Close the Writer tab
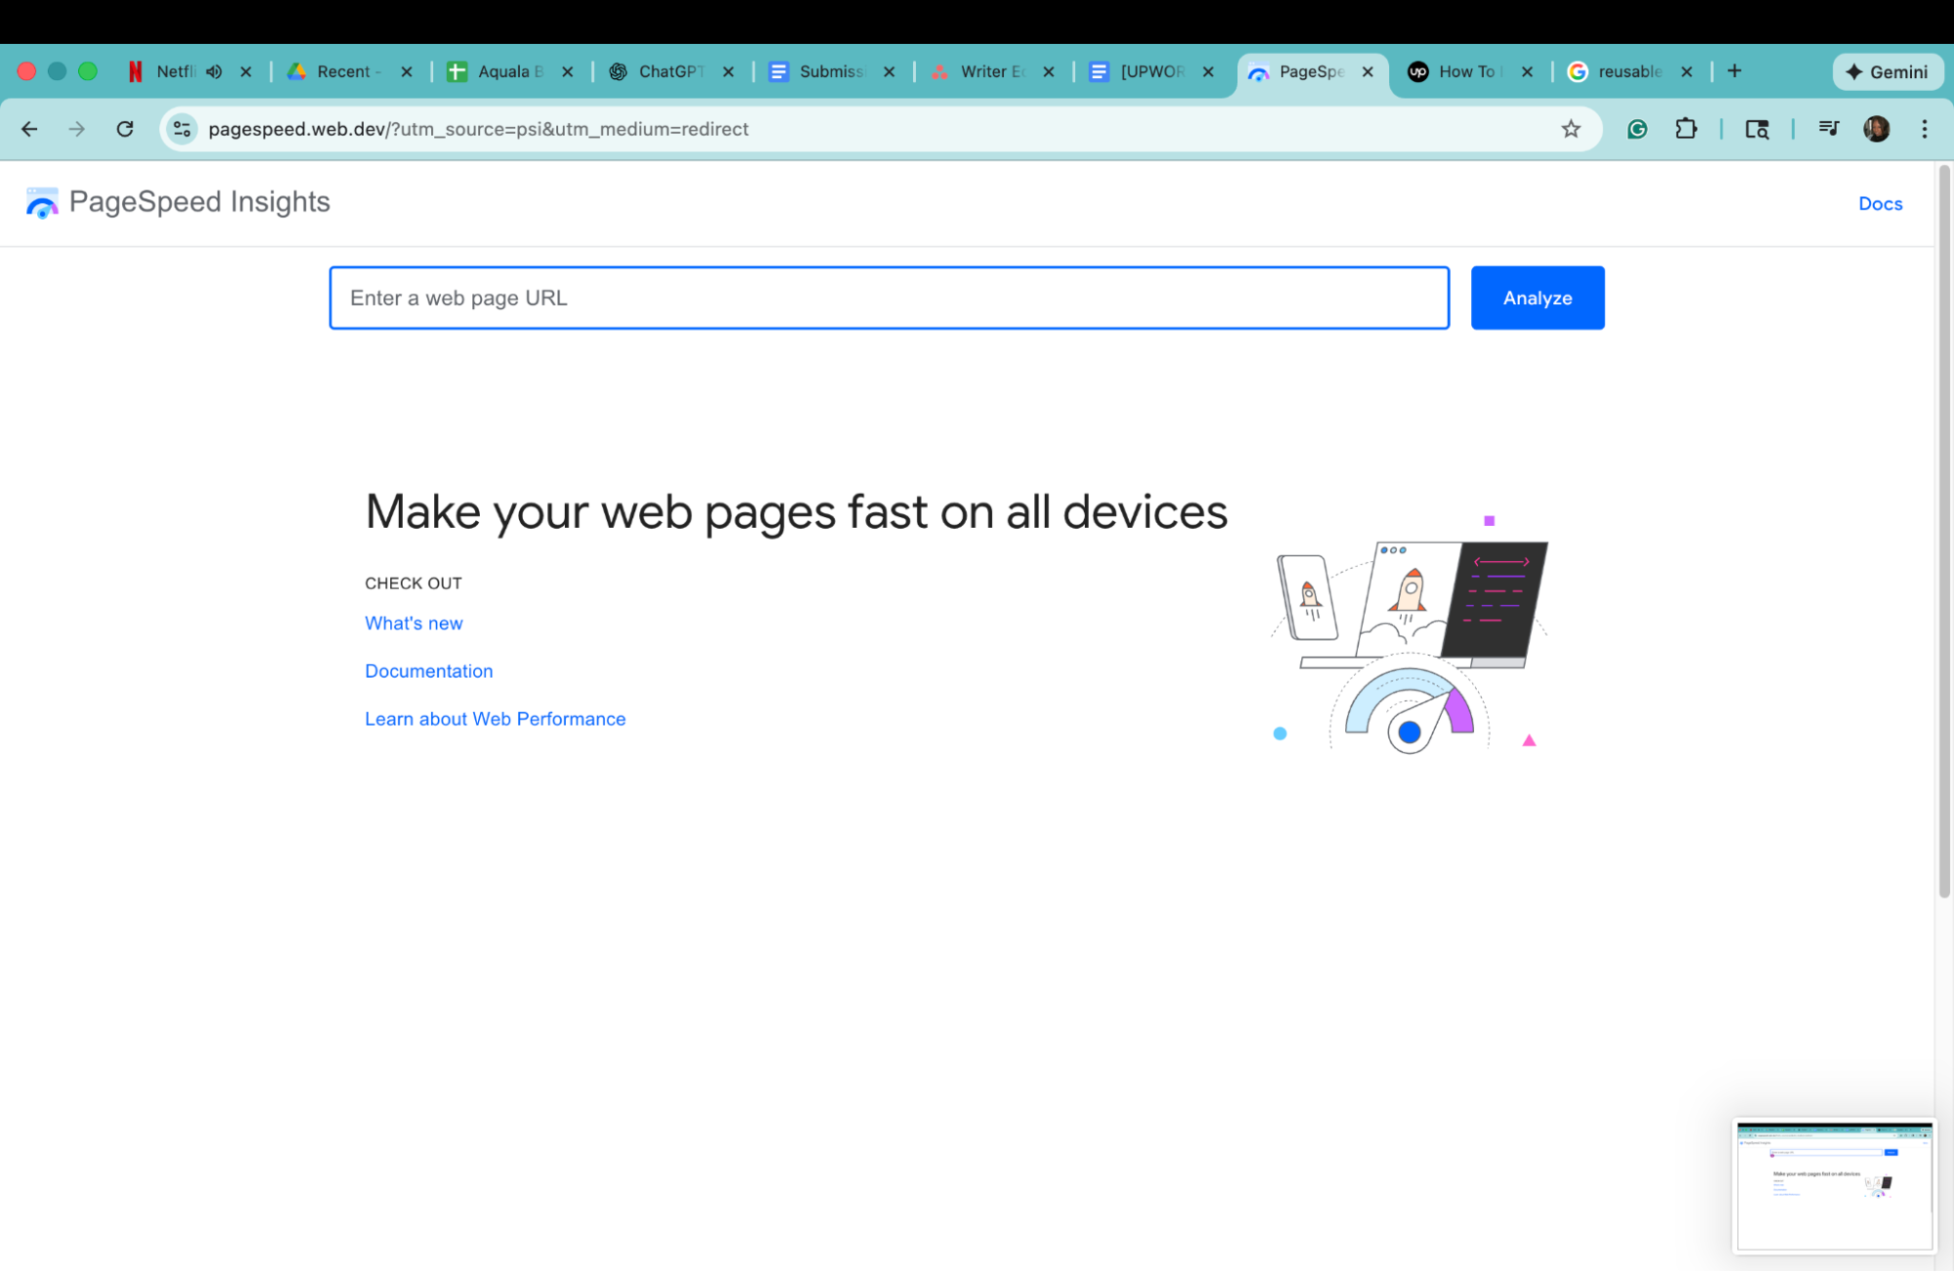 [x=1048, y=71]
